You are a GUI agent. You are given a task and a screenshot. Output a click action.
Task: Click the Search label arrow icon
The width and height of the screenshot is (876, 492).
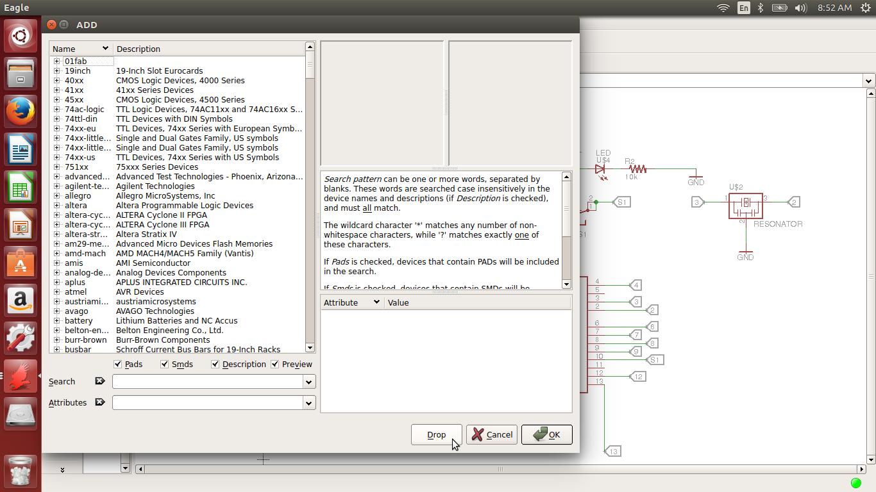(99, 381)
